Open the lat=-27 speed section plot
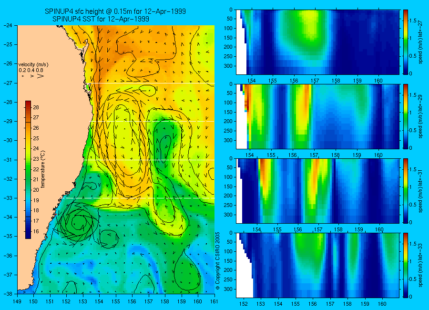The height and width of the screenshot is (310, 429). click(x=317, y=42)
